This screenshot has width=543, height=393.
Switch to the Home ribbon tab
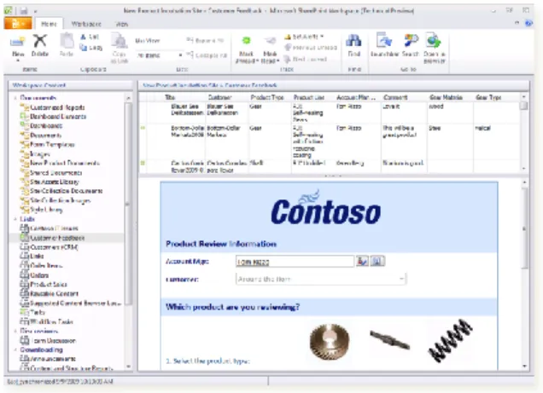49,24
